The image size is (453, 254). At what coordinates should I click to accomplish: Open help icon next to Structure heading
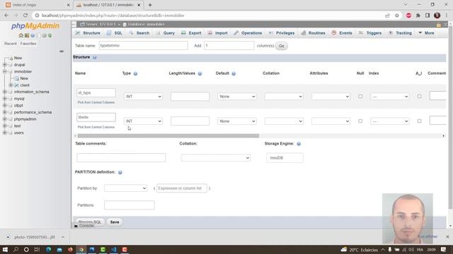pos(94,57)
